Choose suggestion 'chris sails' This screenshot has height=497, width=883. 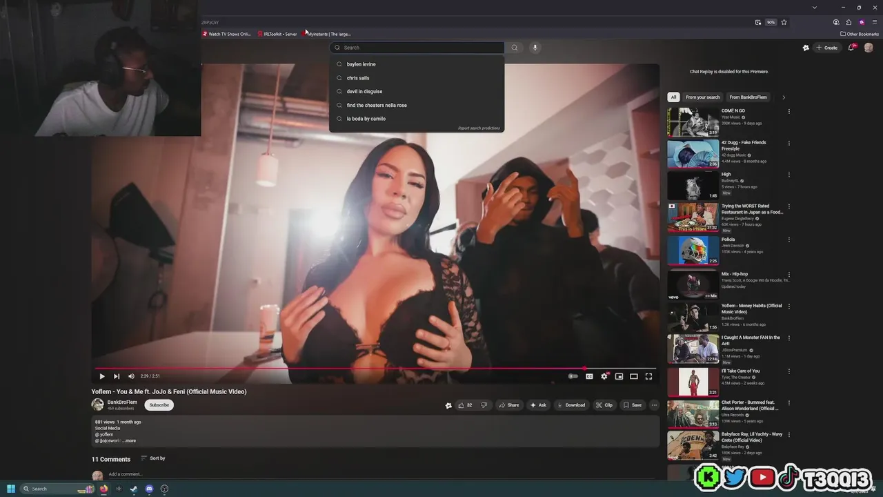(417, 78)
